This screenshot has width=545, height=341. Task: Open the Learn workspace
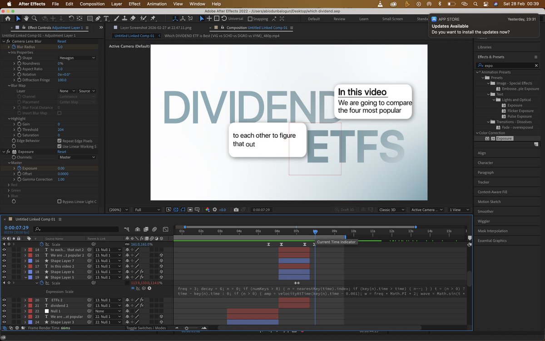click(363, 19)
